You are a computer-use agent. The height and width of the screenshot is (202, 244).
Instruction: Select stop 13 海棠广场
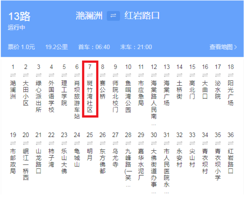click(166, 93)
